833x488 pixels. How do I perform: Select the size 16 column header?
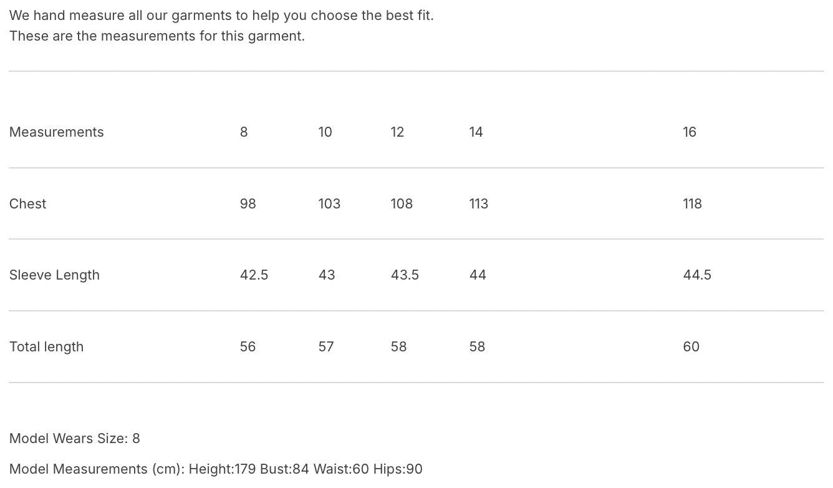coord(690,132)
